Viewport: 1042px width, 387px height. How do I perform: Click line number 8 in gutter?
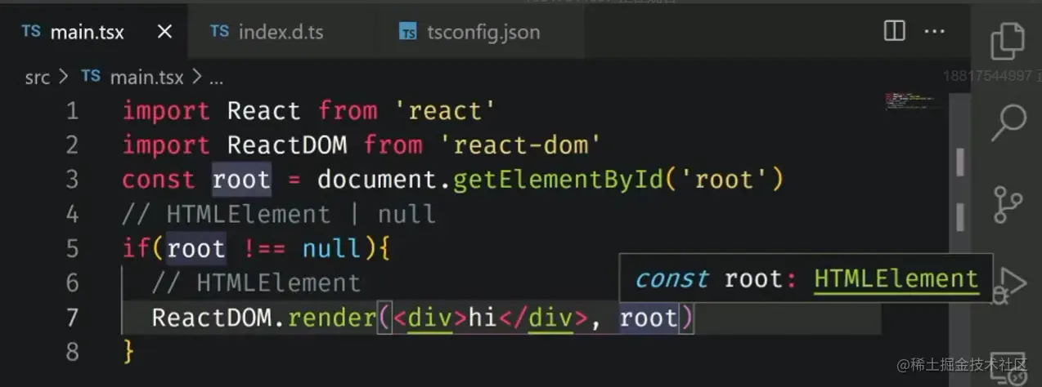[x=73, y=352]
